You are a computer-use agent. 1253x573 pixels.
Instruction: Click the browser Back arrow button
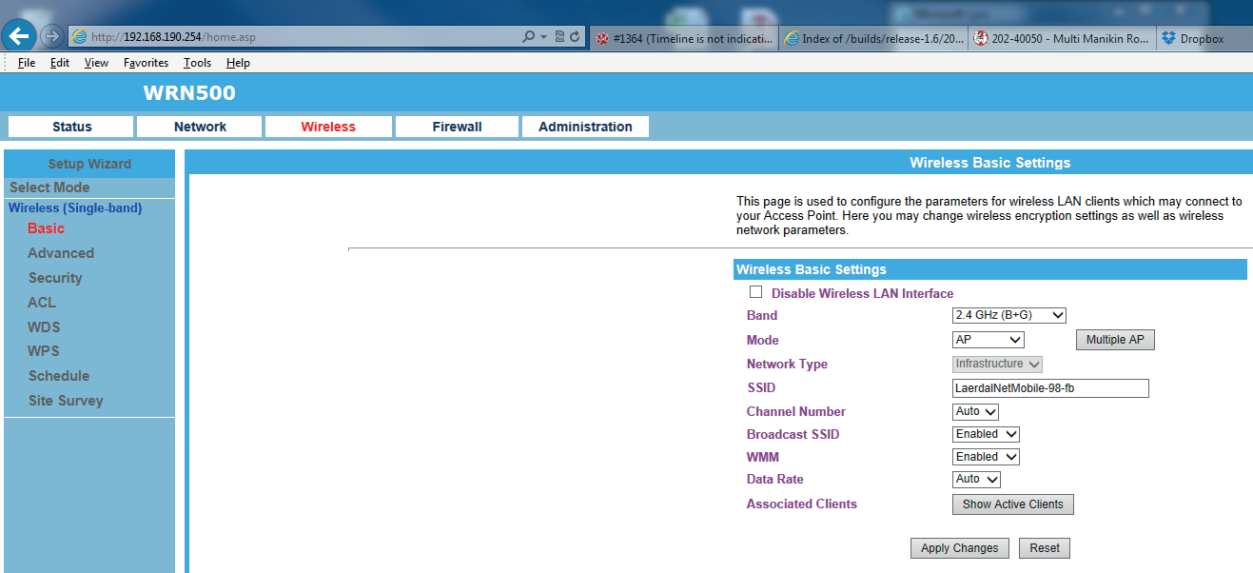click(x=19, y=37)
